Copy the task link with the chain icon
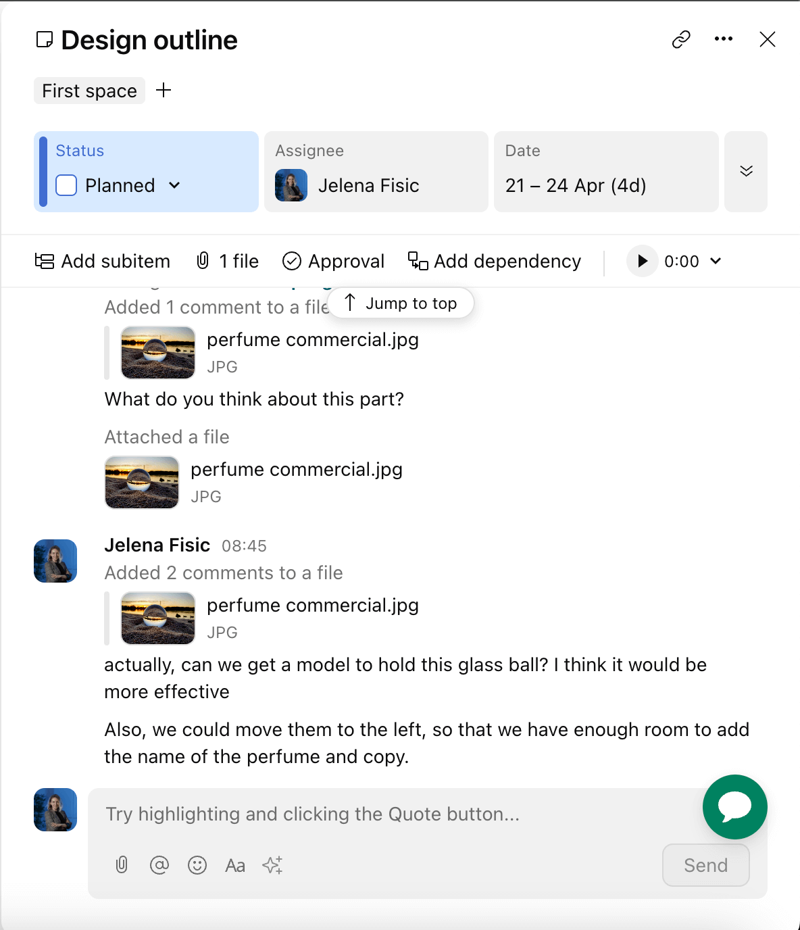The width and height of the screenshot is (800, 930). [x=681, y=40]
